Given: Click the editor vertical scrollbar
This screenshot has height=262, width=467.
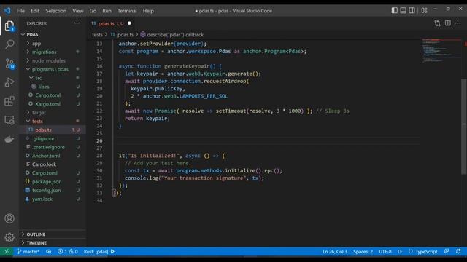Looking at the screenshot, I should pos(464,126).
